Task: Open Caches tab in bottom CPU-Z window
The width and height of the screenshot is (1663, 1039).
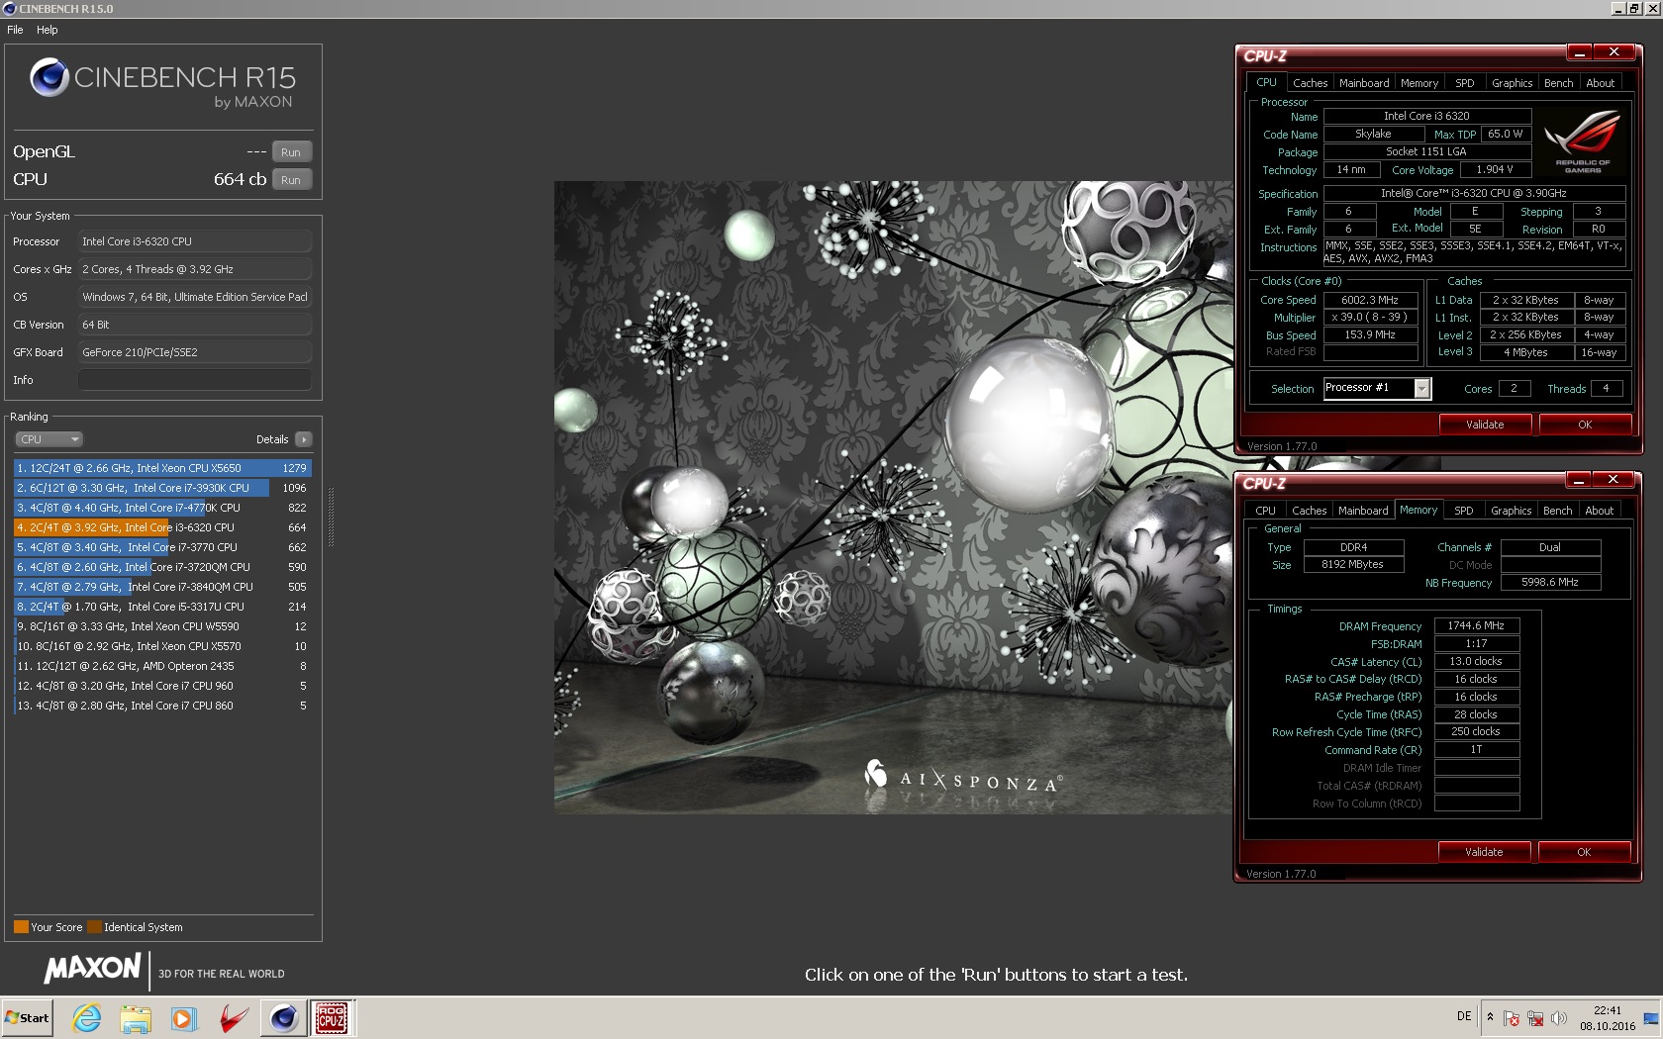Action: [x=1309, y=511]
